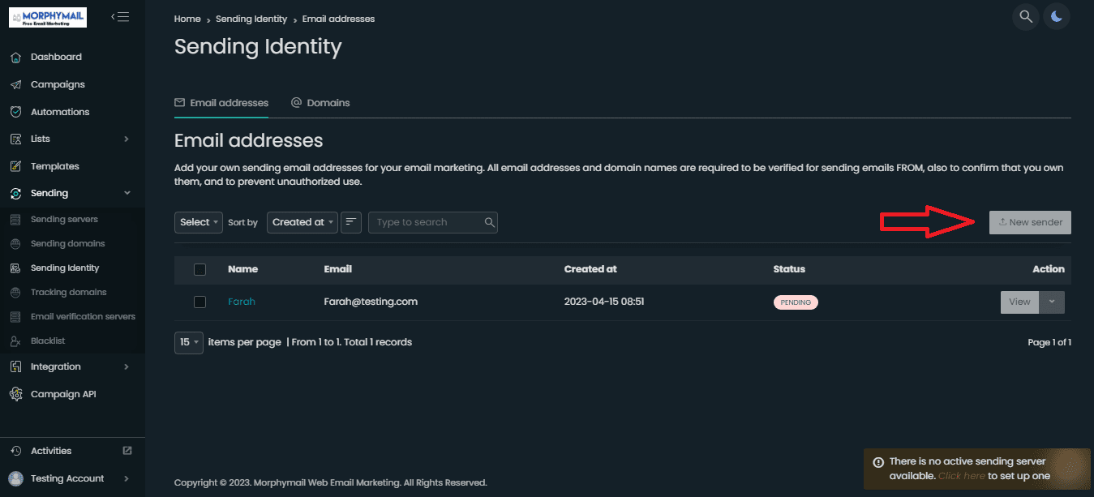The image size is (1094, 497).
Task: Change the items per page dropdown
Action: tap(188, 342)
